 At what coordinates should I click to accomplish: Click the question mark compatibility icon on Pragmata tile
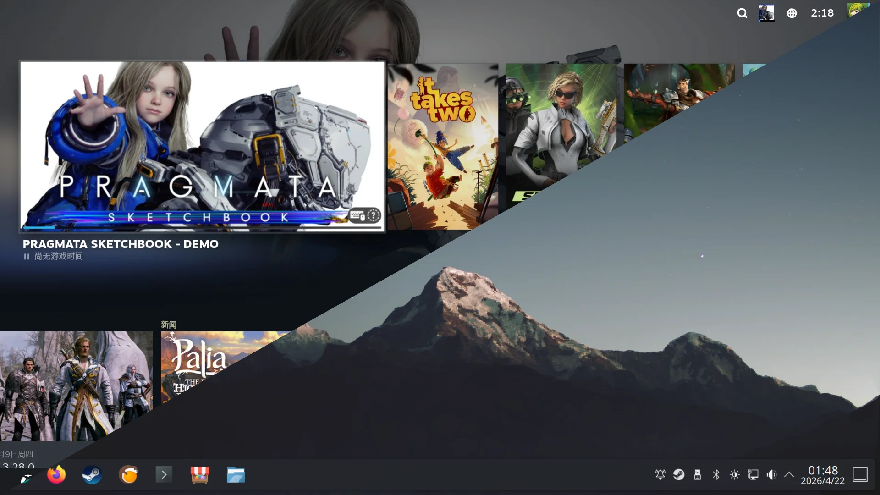(x=374, y=215)
